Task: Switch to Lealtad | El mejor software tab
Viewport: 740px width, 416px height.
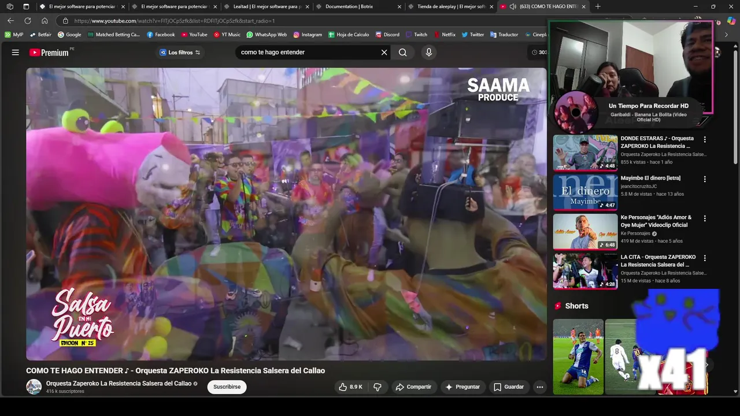Action: (266, 6)
